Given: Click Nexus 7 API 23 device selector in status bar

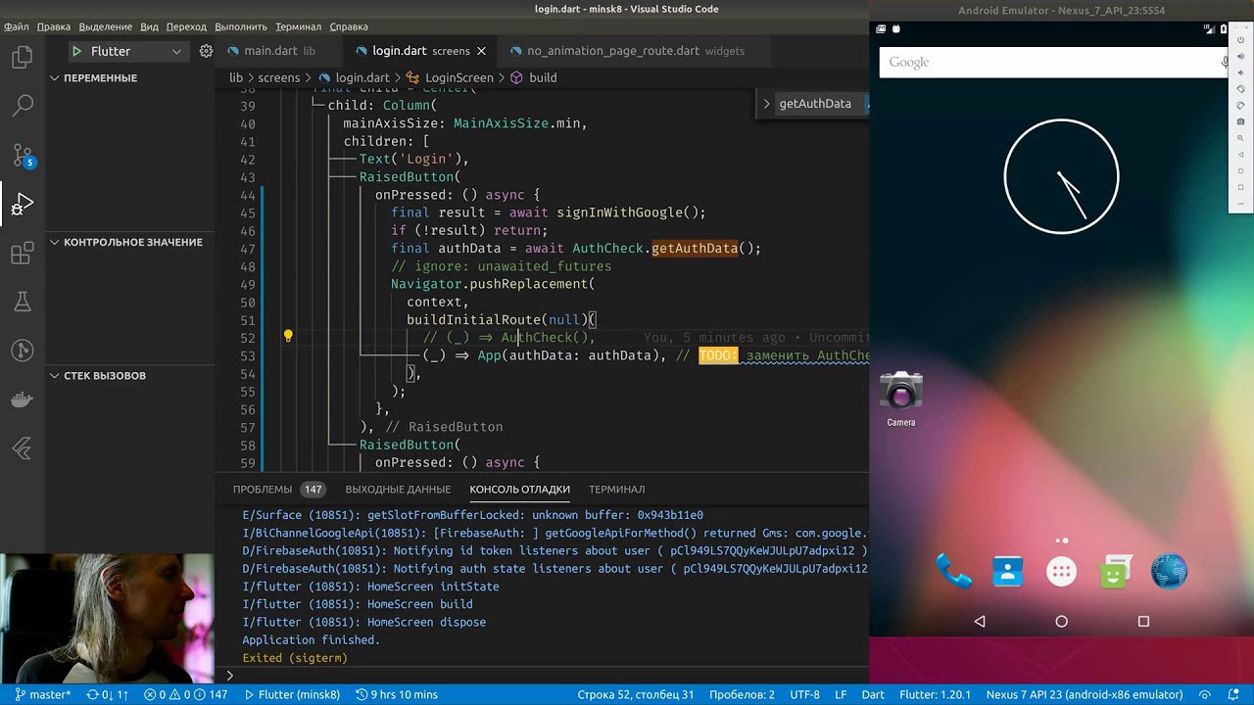Looking at the screenshot, I should tap(1084, 694).
